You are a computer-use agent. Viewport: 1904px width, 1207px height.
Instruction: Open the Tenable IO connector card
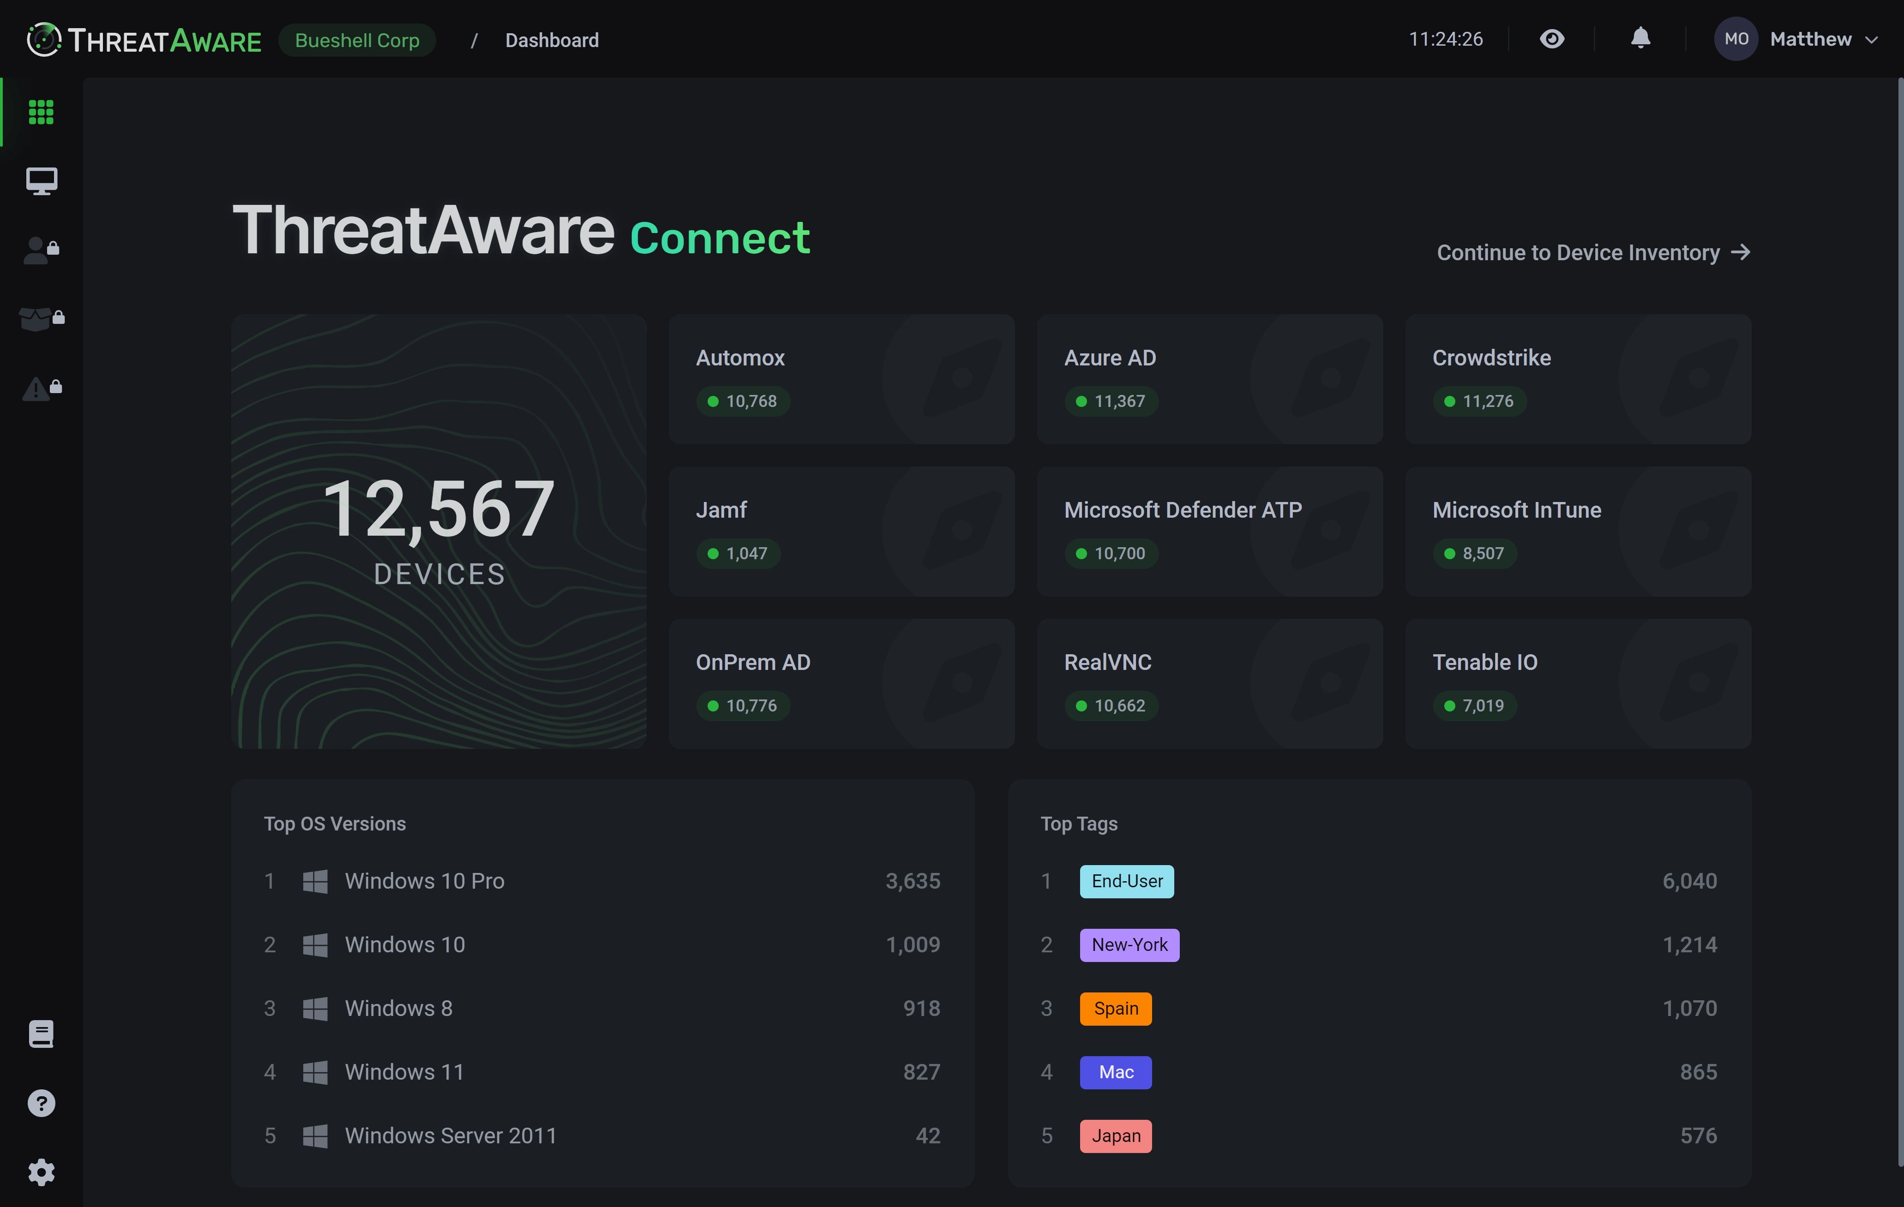(1578, 684)
